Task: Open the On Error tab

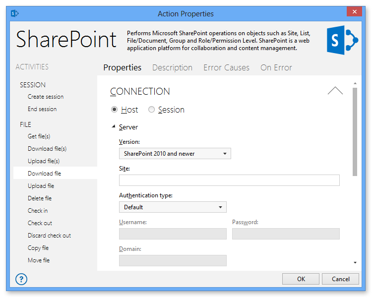Action: click(x=276, y=67)
